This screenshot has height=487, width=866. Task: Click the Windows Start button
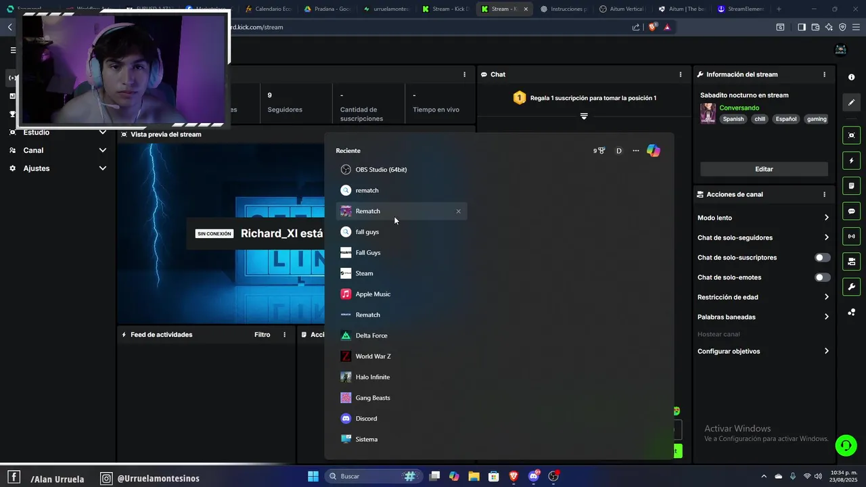click(x=313, y=476)
